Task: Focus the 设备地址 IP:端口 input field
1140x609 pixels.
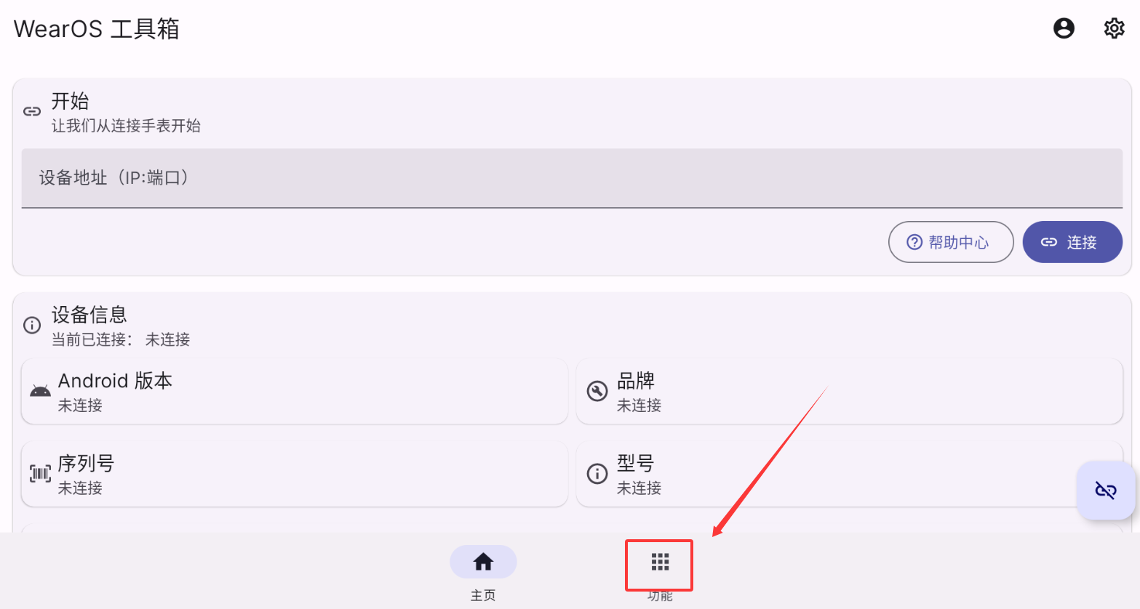Action: [x=572, y=178]
